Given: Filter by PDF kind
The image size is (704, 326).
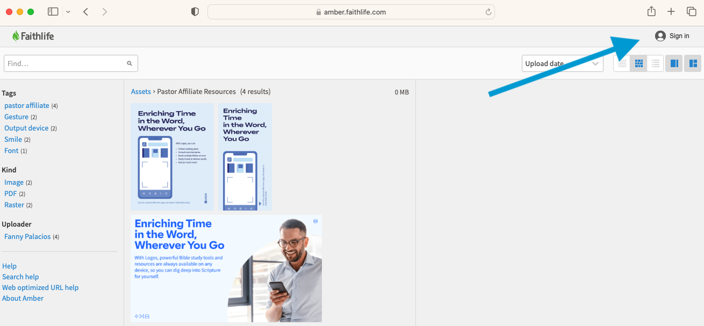Looking at the screenshot, I should click(11, 194).
